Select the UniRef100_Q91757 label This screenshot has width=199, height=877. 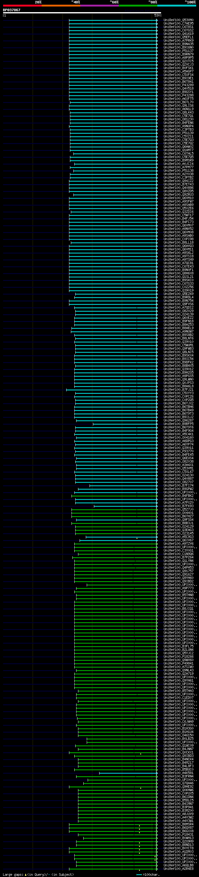tap(178, 571)
